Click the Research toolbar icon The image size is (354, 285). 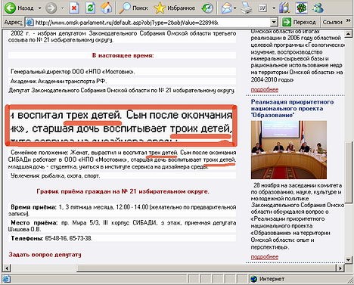(284, 8)
